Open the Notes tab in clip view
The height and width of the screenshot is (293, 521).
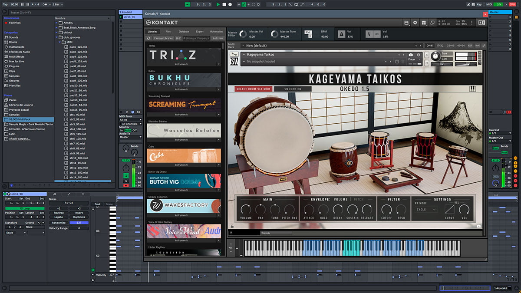(x=54, y=194)
